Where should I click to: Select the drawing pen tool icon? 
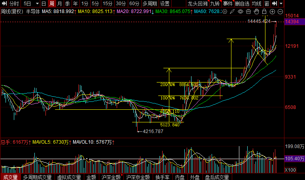[x=232, y=12]
